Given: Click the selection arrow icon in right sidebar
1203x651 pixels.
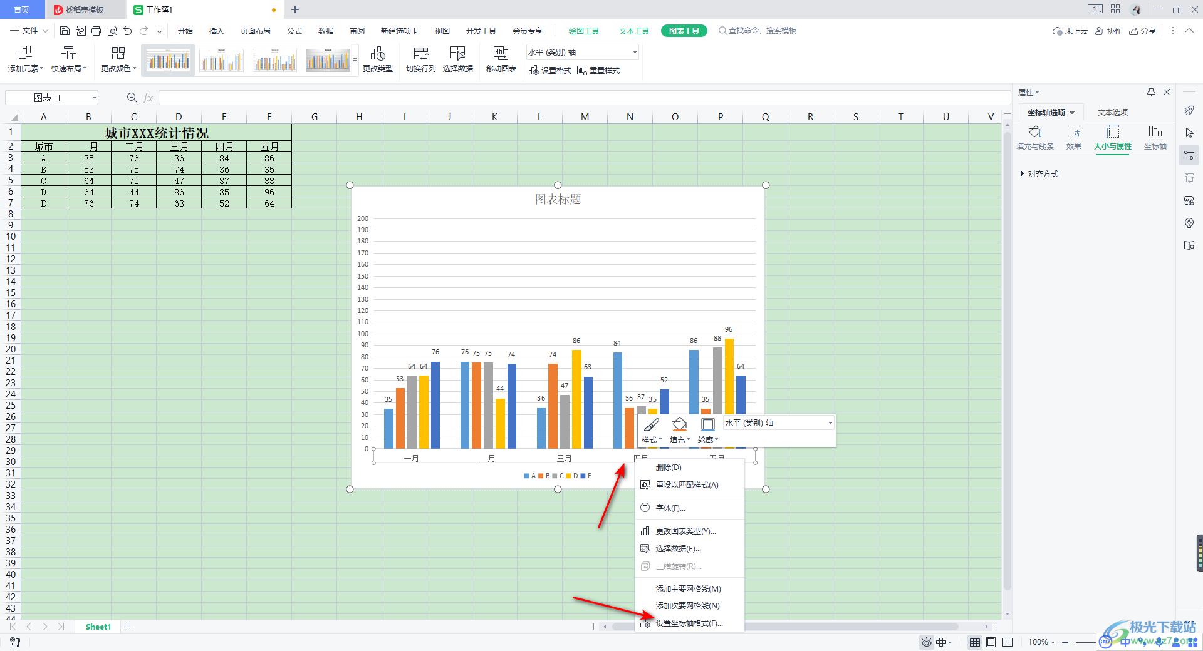Looking at the screenshot, I should click(x=1189, y=133).
